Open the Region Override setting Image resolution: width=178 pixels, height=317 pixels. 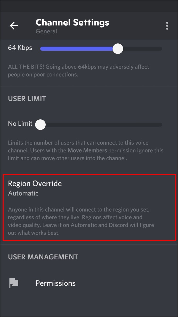pos(89,207)
